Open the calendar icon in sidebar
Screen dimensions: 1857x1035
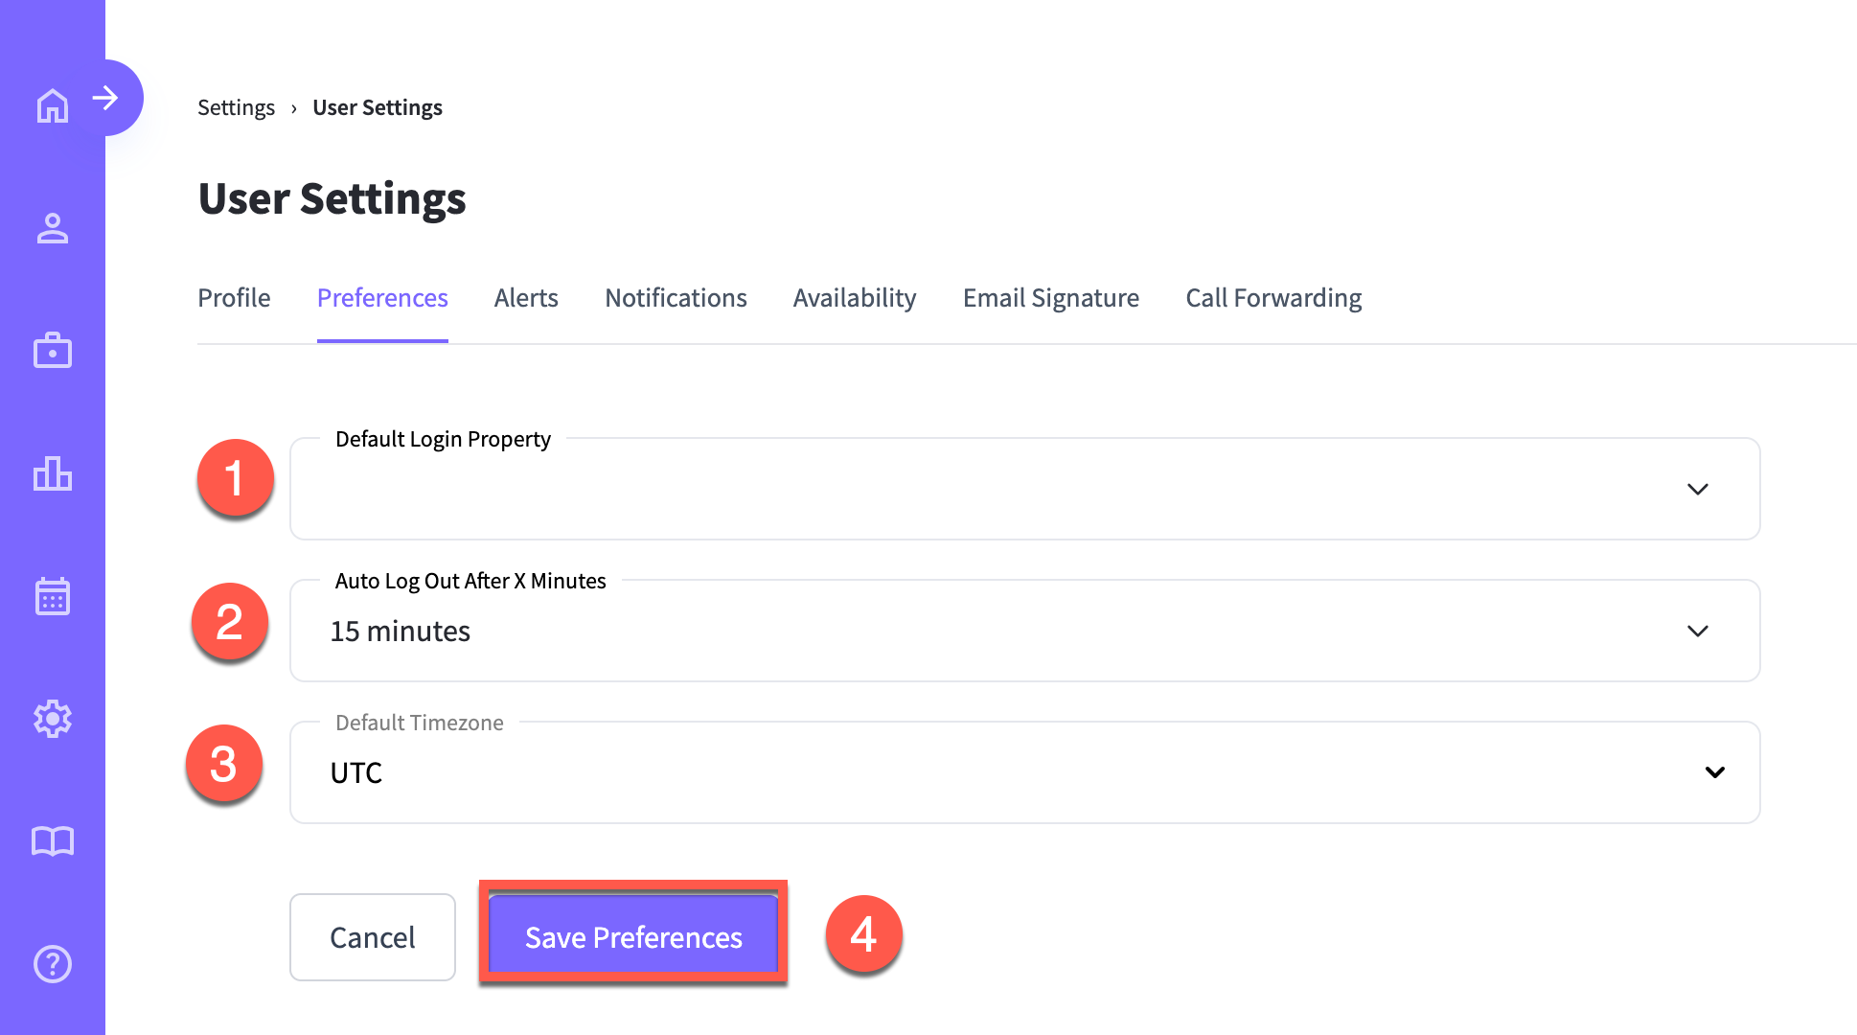click(53, 596)
